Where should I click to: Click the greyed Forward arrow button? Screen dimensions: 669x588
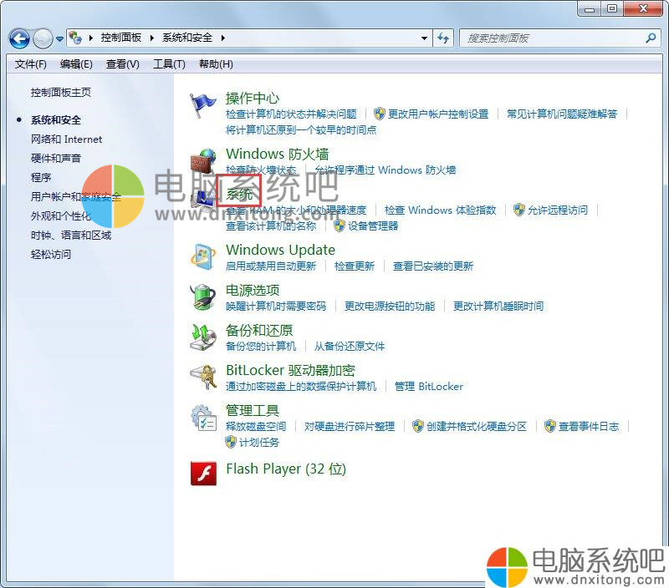[43, 38]
